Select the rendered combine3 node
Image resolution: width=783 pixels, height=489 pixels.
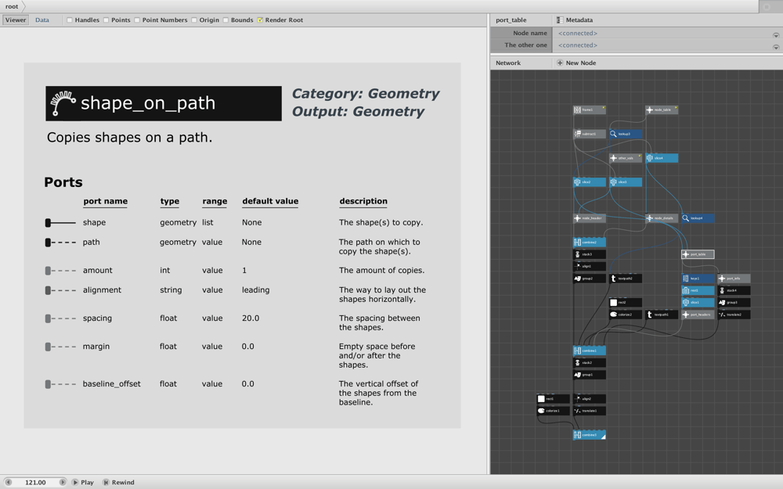590,435
